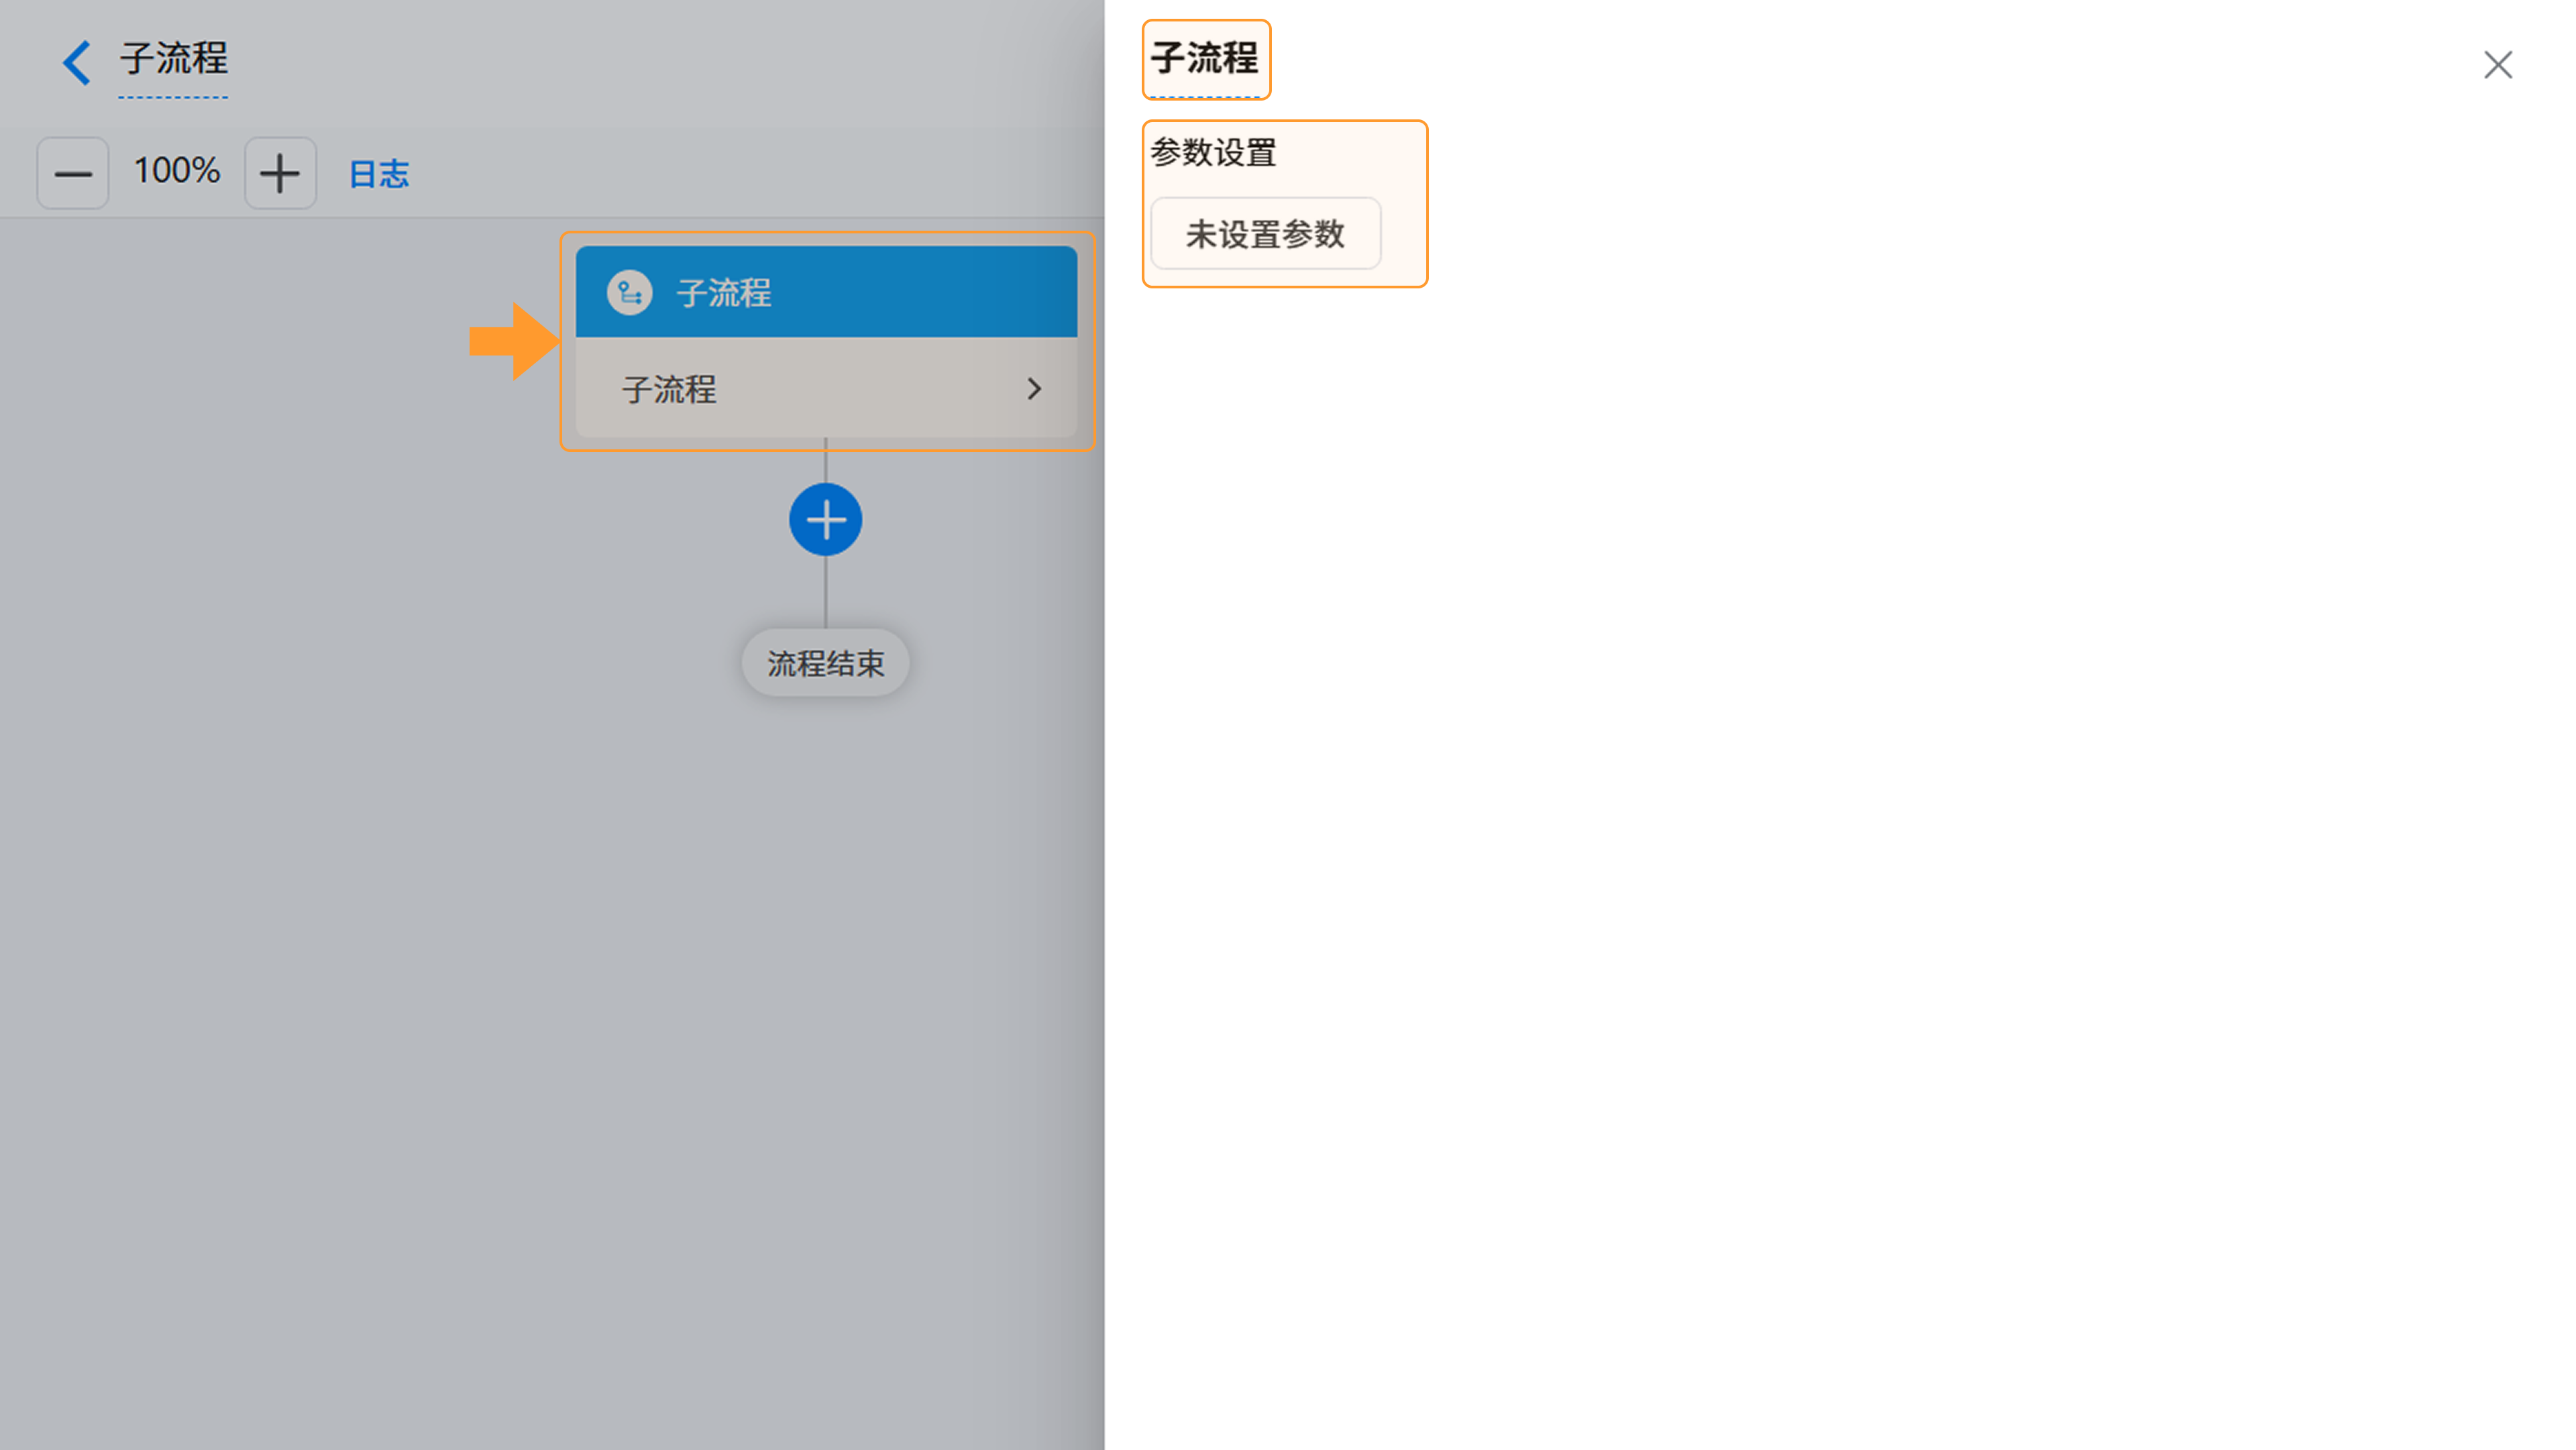
Task: Add a node with the blue plus circle
Action: (x=826, y=520)
